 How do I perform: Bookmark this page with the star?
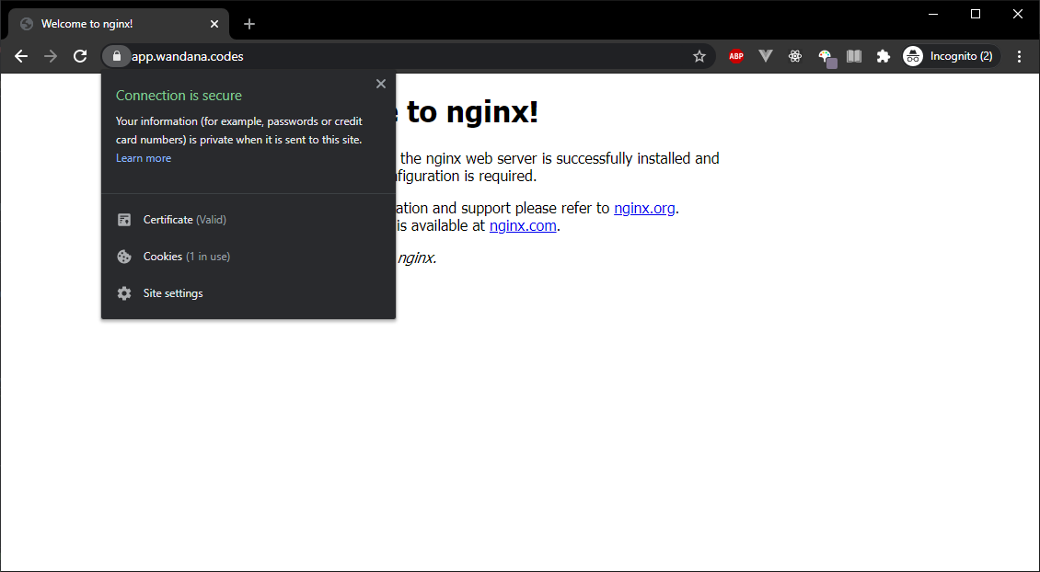coord(699,56)
